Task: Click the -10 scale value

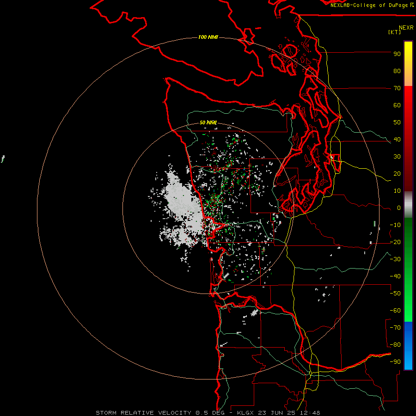Action: pyautogui.click(x=395, y=225)
